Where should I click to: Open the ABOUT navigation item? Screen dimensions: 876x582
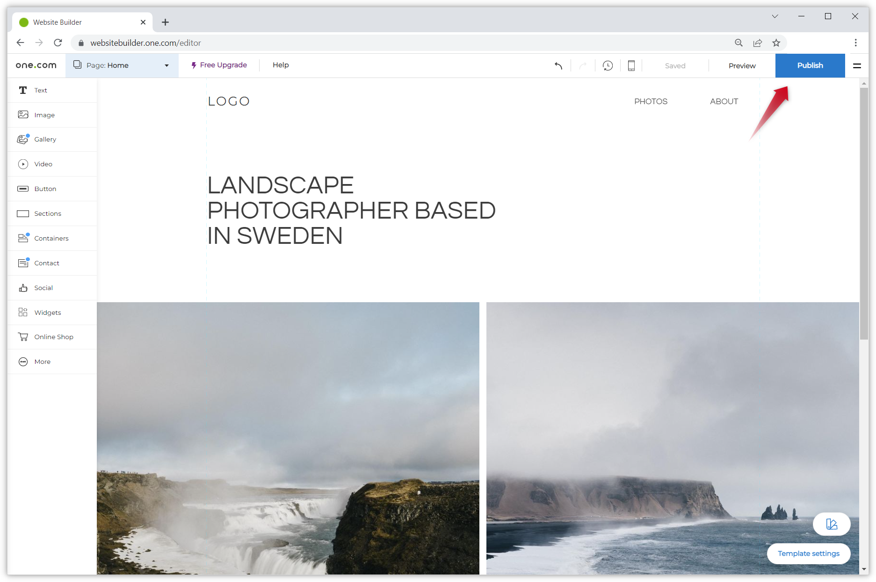pos(724,101)
